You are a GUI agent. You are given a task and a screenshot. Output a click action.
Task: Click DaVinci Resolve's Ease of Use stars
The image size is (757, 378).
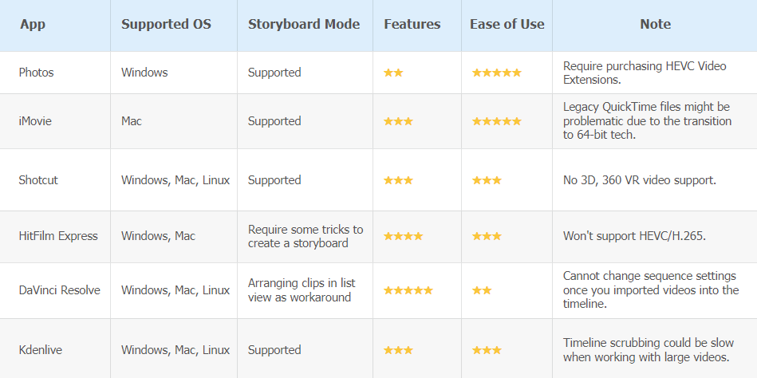[482, 290]
